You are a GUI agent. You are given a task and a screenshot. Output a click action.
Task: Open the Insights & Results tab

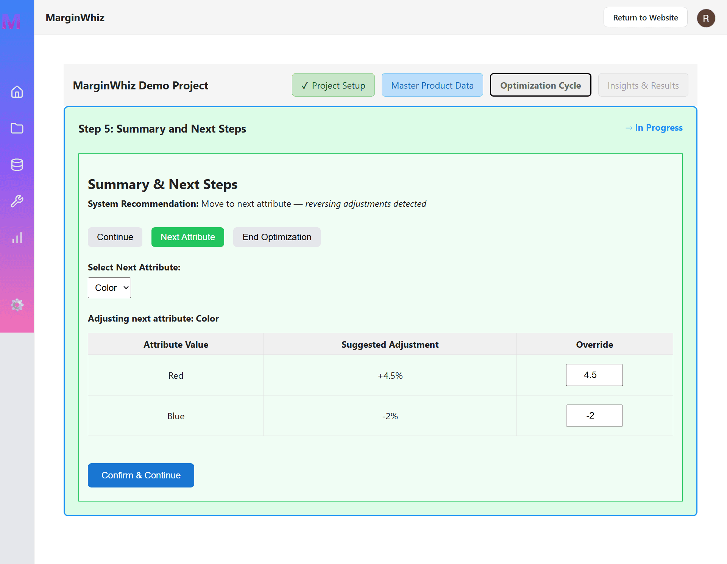(643, 85)
